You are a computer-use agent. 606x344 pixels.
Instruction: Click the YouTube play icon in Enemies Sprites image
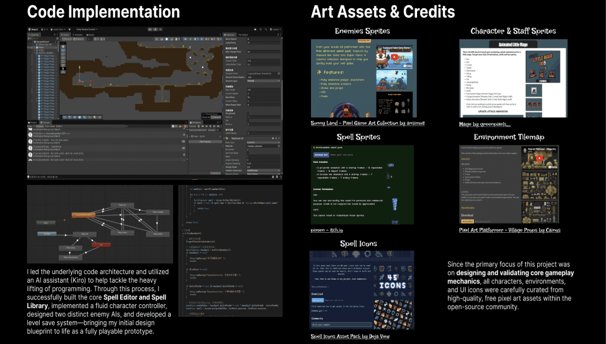point(394,57)
